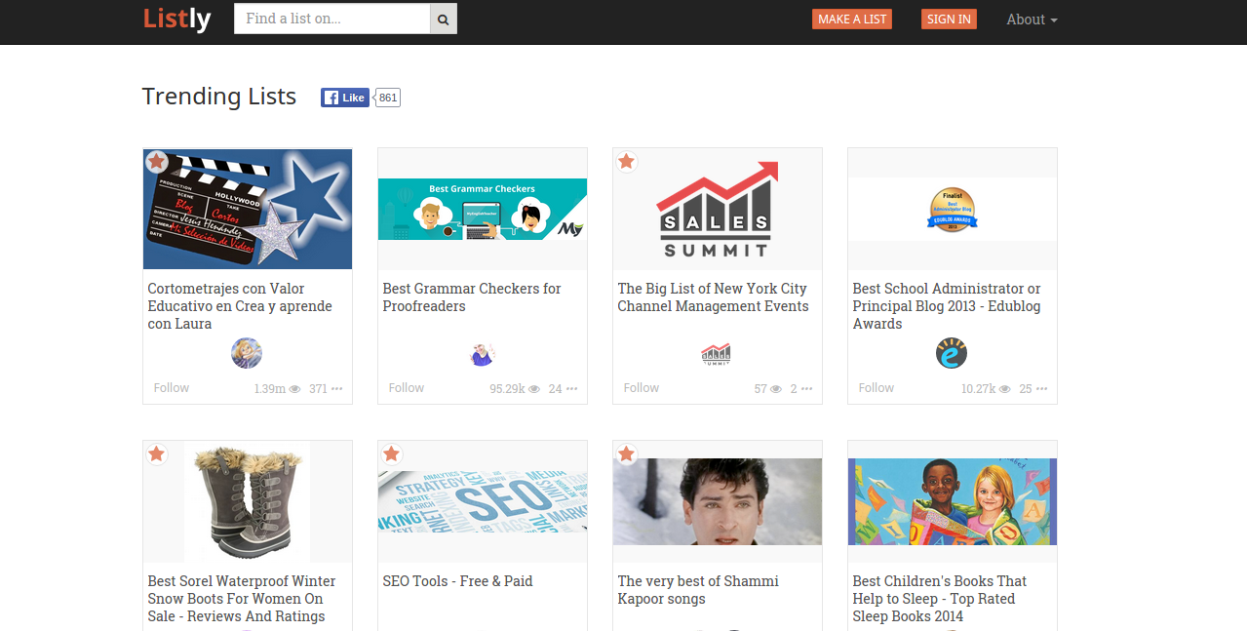The width and height of the screenshot is (1247, 631).
Task: Open Edublog author avatar icon
Action: (x=952, y=353)
